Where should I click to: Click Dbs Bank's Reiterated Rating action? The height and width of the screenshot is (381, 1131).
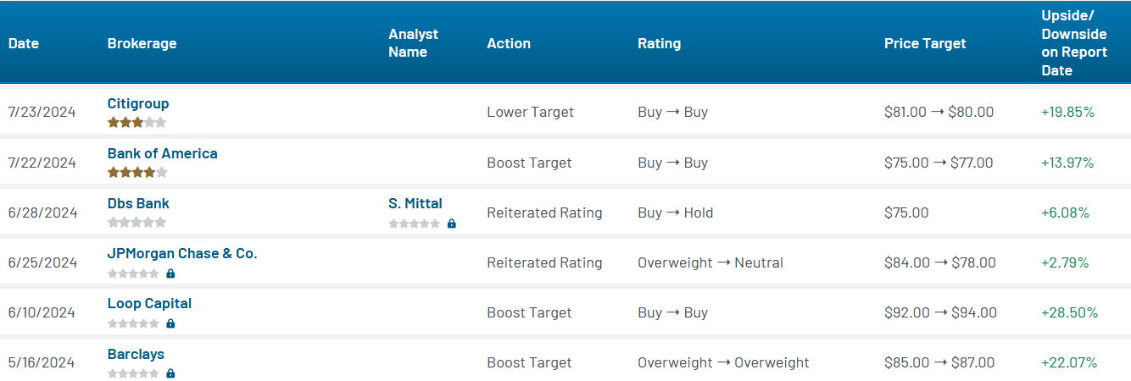(x=544, y=213)
